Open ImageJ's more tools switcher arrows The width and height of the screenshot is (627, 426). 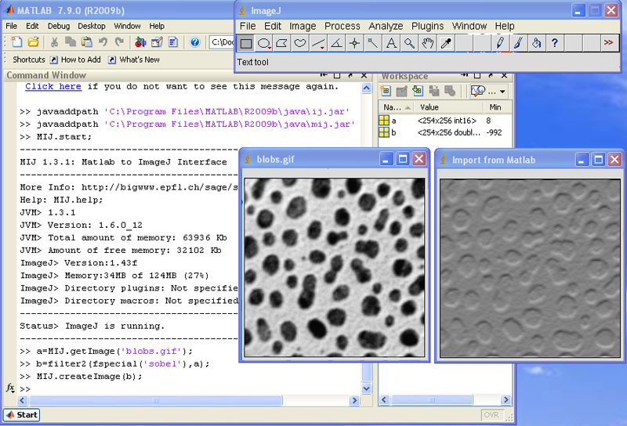click(x=607, y=44)
